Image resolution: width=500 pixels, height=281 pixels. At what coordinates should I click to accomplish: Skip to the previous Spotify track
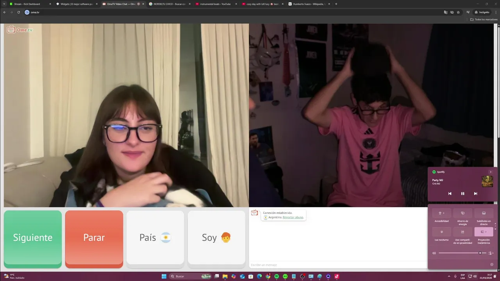[450, 194]
